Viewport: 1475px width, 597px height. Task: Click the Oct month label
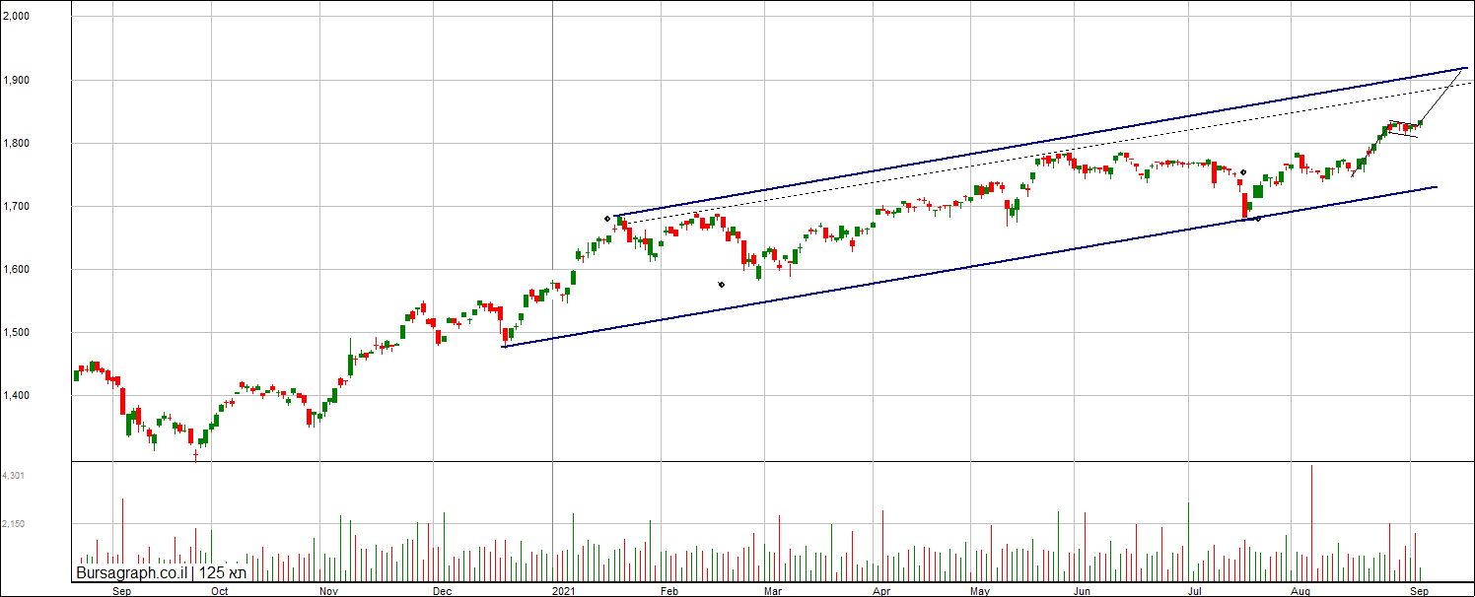[x=220, y=591]
